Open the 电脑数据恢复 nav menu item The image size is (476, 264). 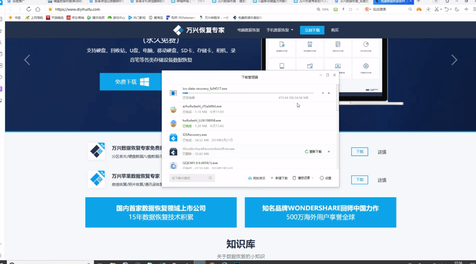point(248,30)
